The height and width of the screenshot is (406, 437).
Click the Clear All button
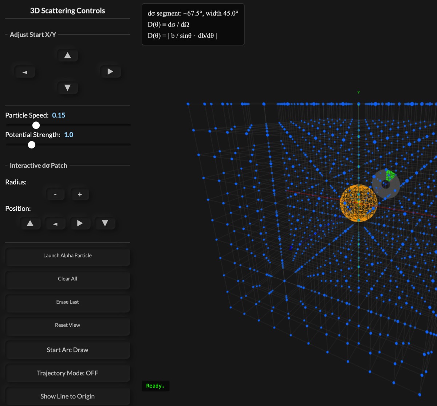point(67,279)
